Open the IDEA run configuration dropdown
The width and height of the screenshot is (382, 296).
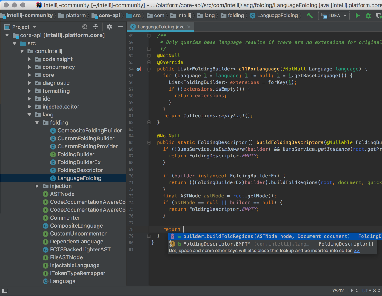coord(334,16)
